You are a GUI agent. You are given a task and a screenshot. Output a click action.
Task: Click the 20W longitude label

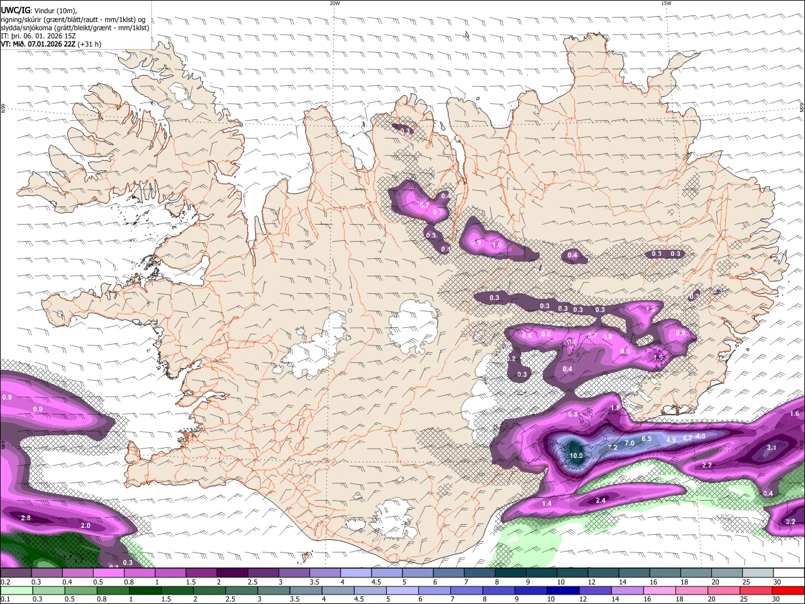click(x=335, y=3)
